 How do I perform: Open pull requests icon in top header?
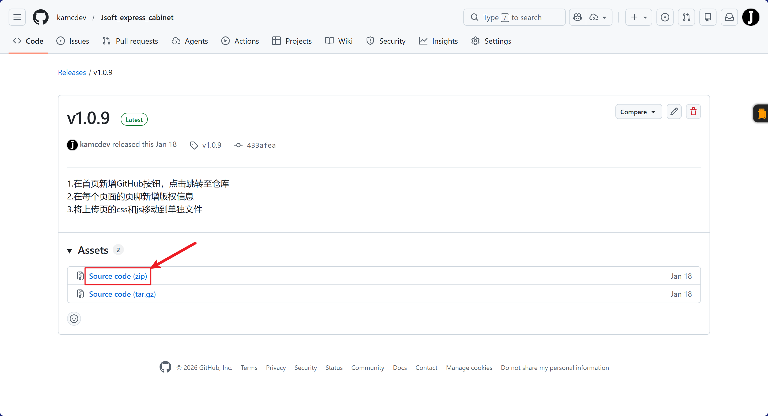[686, 17]
